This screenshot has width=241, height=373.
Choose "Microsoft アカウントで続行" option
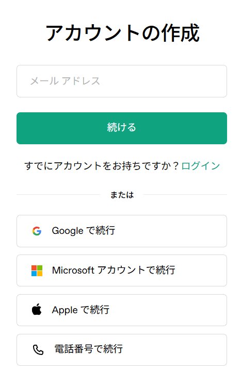[x=122, y=270]
